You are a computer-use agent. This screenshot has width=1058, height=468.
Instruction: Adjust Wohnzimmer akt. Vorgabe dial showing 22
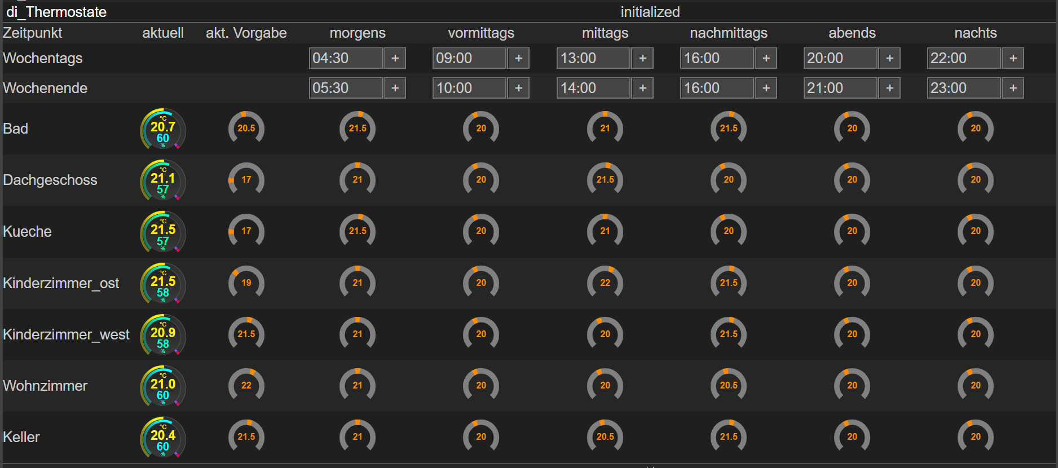[246, 386]
